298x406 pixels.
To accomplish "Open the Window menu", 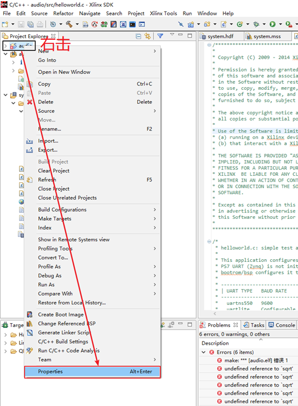I will point(207,13).
